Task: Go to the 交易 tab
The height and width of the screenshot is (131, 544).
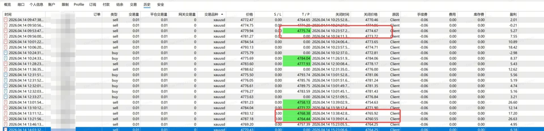Action: 133,5
